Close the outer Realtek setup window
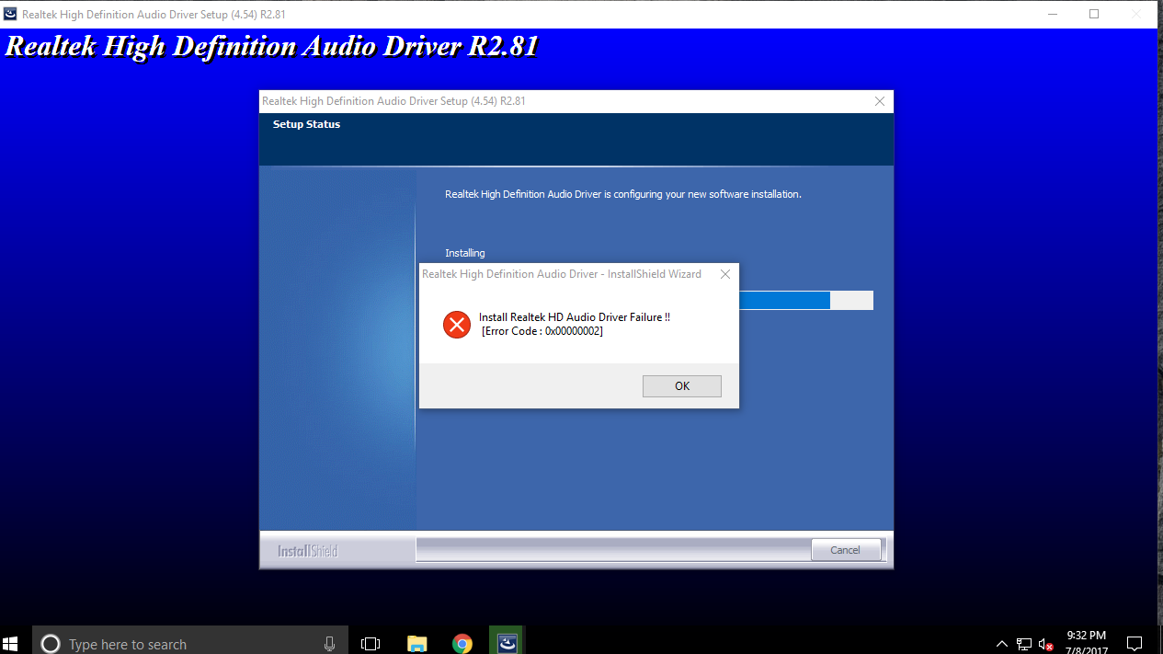1163x654 pixels. pos(1137,14)
